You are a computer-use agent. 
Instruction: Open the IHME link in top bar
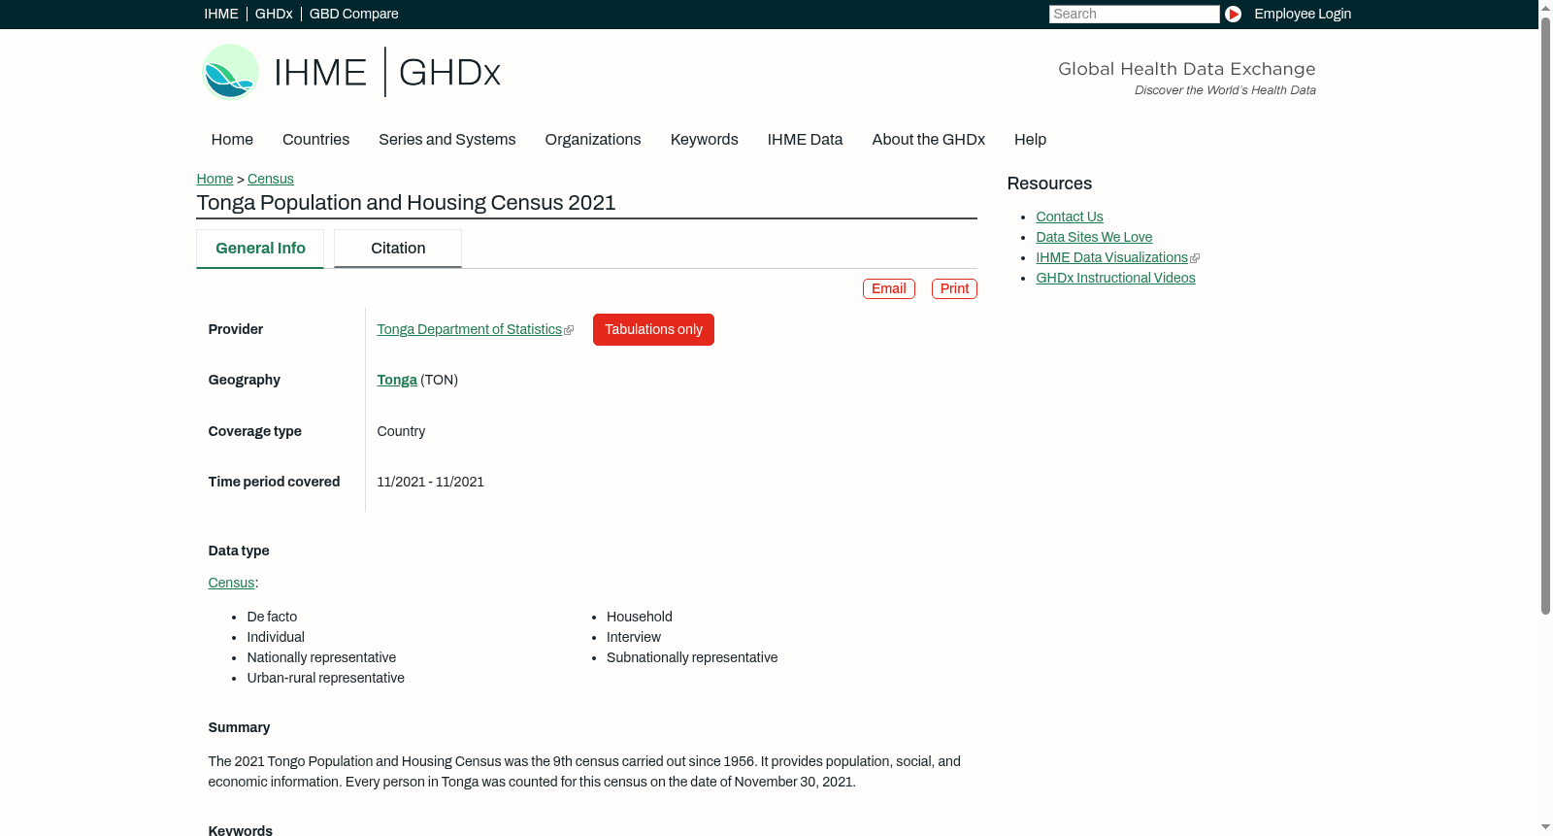pos(221,14)
